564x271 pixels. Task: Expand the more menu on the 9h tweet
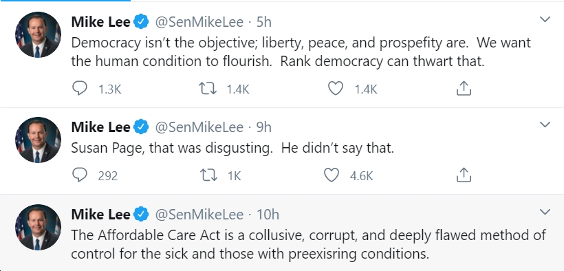coord(545,124)
